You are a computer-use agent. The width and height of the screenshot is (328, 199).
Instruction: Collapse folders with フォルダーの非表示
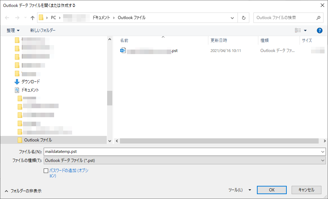pyautogui.click(x=23, y=191)
